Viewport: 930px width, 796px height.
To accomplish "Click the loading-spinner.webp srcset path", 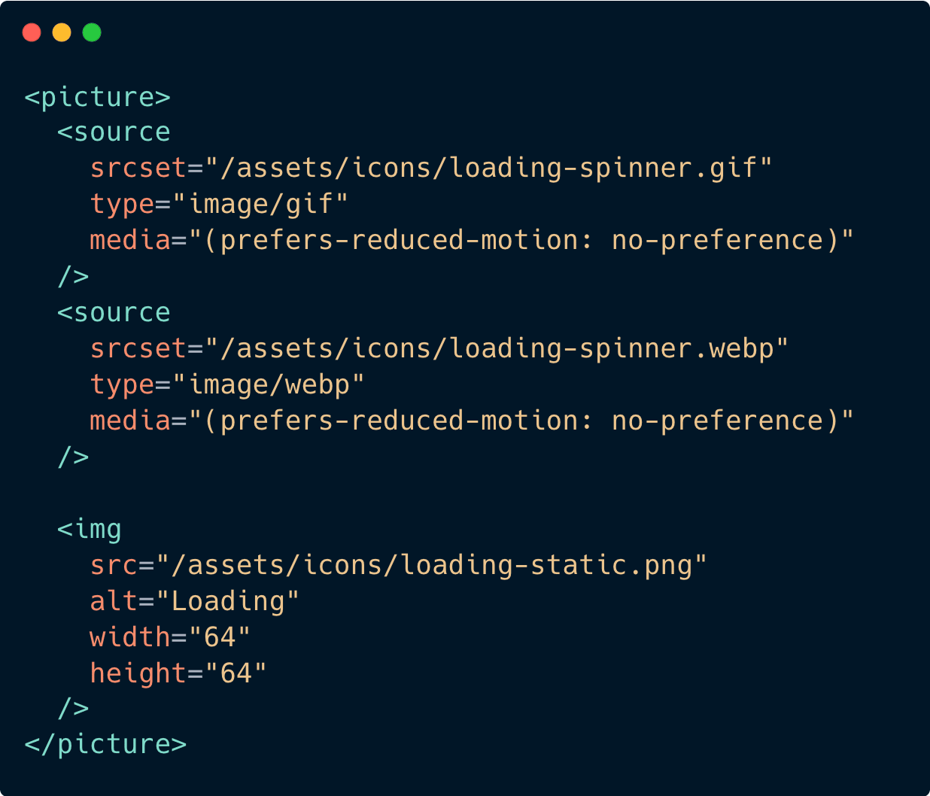I will pos(497,348).
